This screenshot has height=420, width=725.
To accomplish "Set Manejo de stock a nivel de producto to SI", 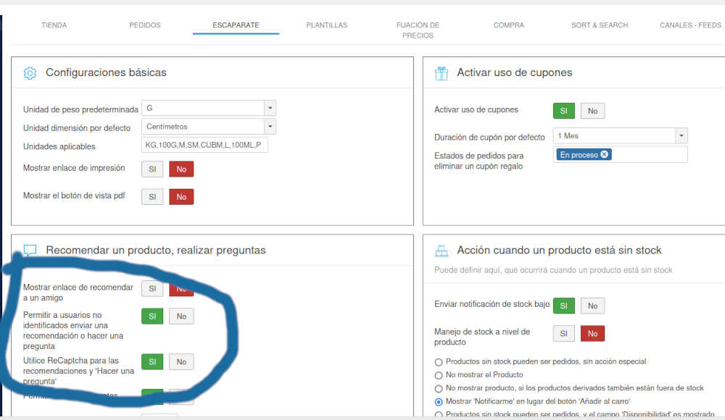I will click(x=563, y=334).
